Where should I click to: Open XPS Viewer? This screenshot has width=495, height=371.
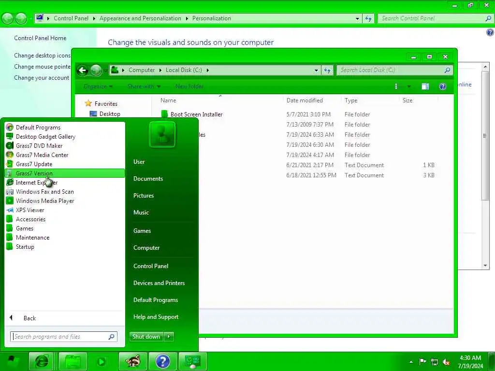30,210
